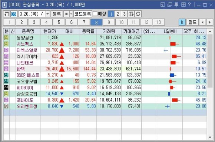Pin the window with the pushpin icon

click(176, 5)
